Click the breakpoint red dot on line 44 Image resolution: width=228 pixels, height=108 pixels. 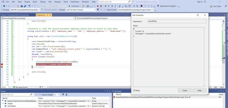point(2,64)
